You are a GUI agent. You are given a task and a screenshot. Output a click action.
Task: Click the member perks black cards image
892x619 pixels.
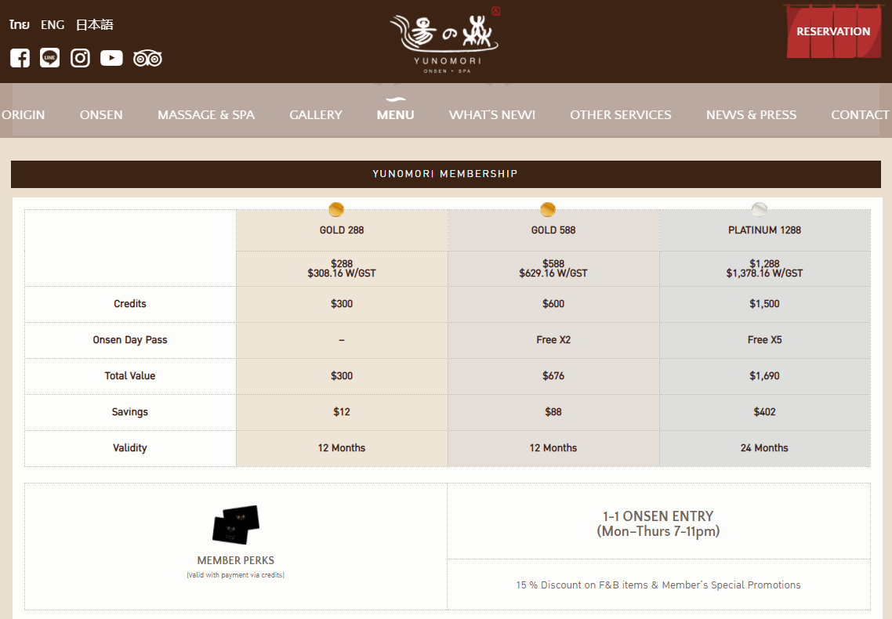click(x=236, y=524)
